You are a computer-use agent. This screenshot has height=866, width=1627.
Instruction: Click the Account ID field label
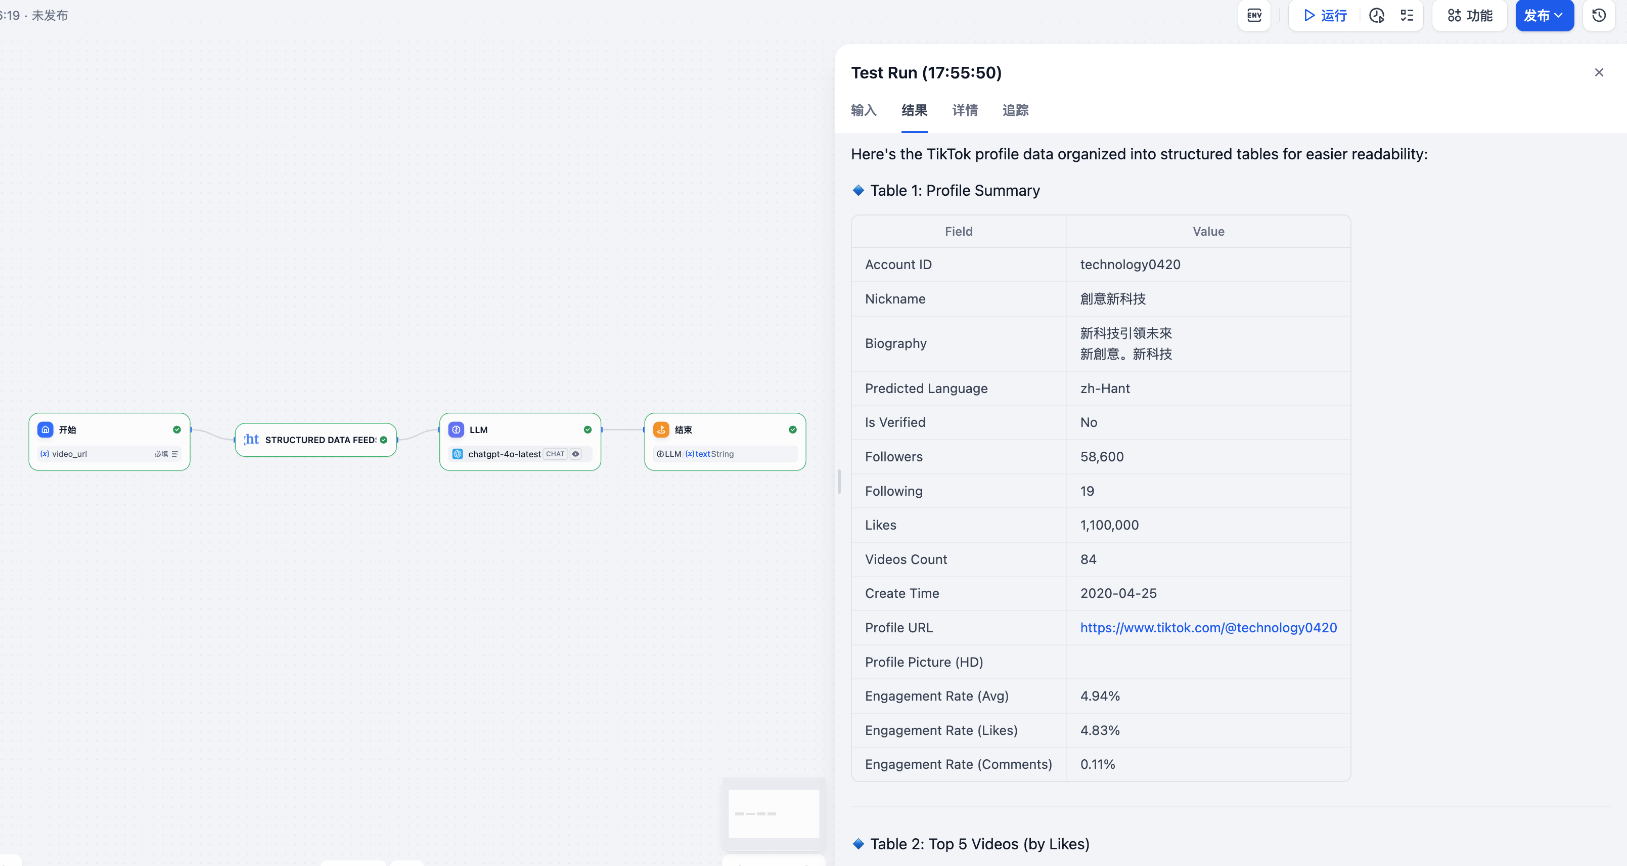pos(898,264)
